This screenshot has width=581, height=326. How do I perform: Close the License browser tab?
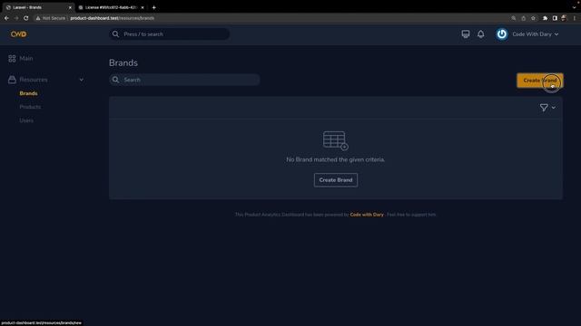[143, 7]
